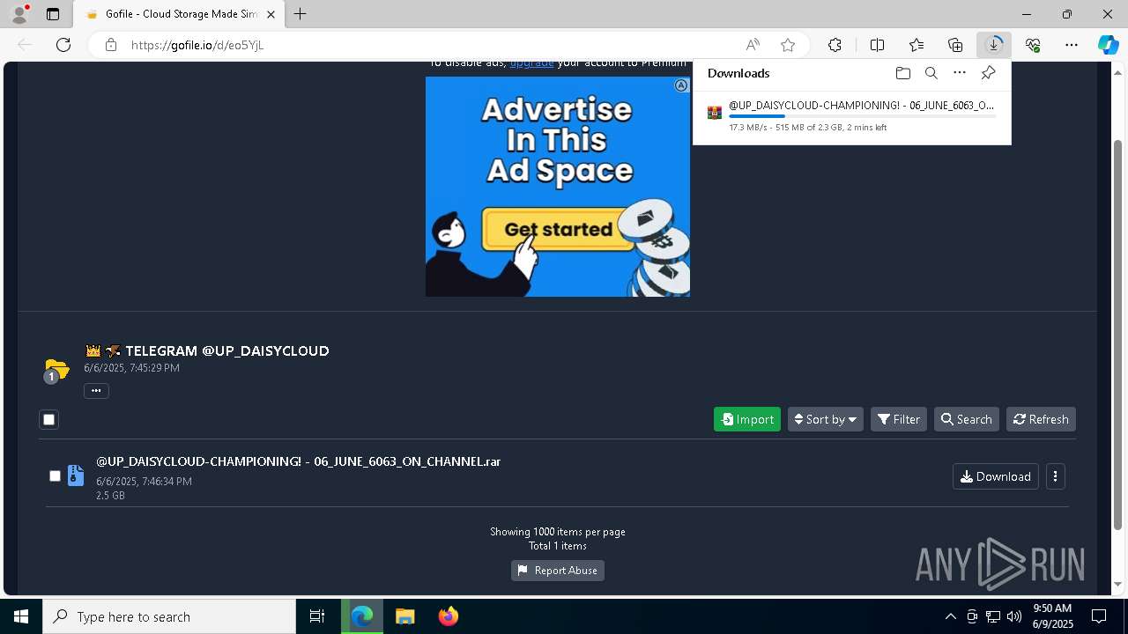The image size is (1128, 634).
Task: Pin the Downloads panel
Action: click(989, 73)
